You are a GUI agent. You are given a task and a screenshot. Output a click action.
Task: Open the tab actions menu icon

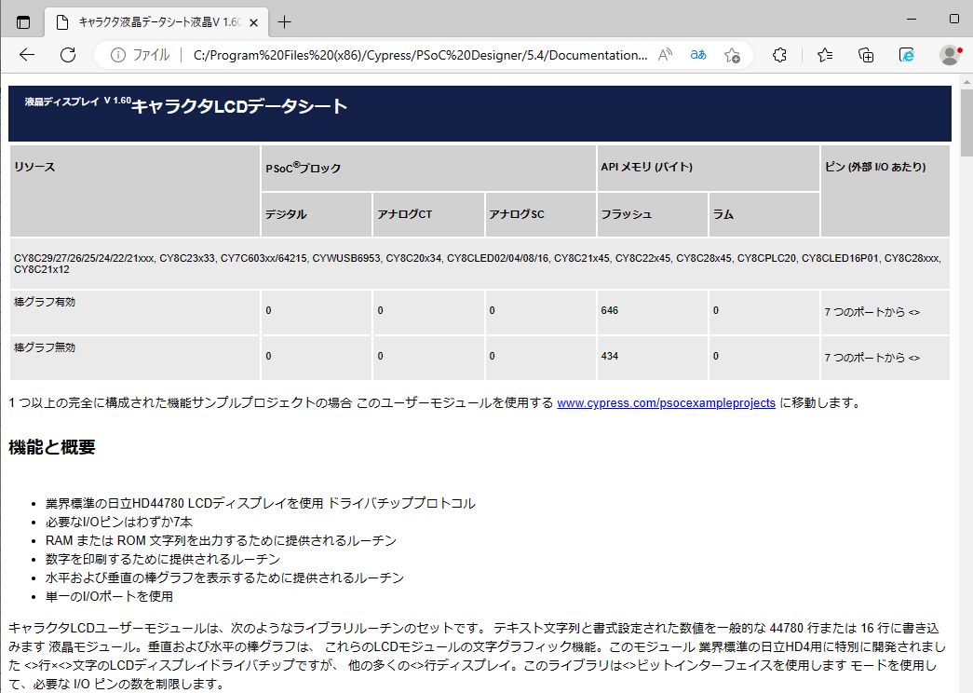(x=23, y=22)
